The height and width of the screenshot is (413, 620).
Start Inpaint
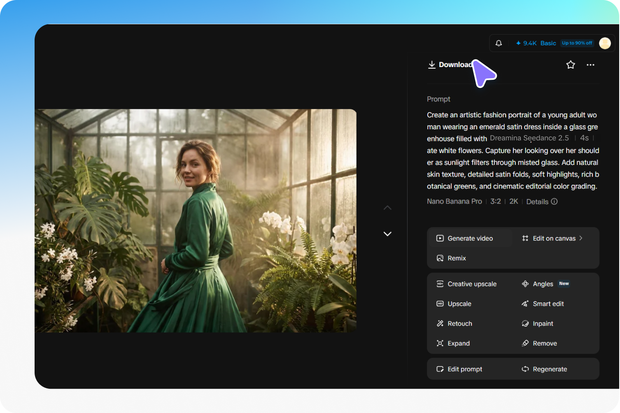coord(537,323)
